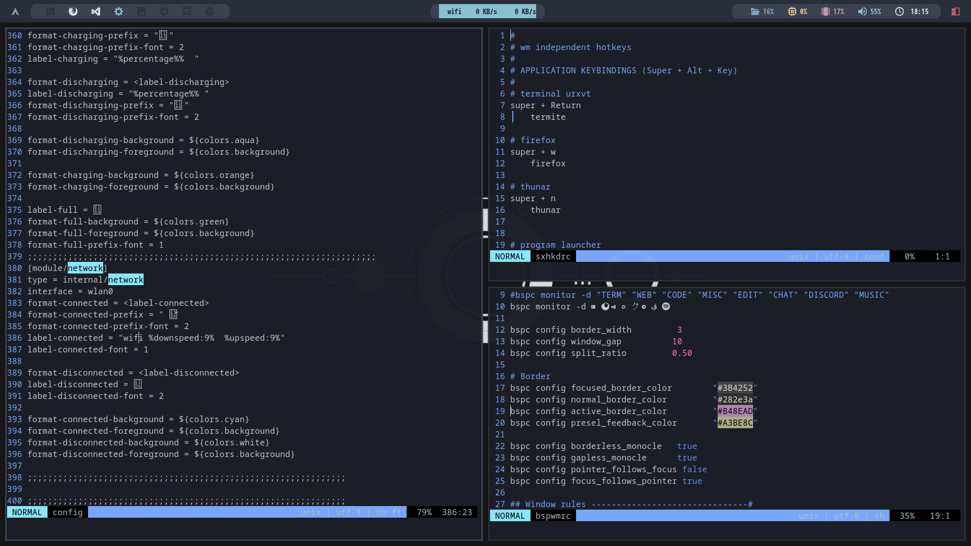Click the 18:15 time display
Image resolution: width=971 pixels, height=546 pixels.
(919, 11)
